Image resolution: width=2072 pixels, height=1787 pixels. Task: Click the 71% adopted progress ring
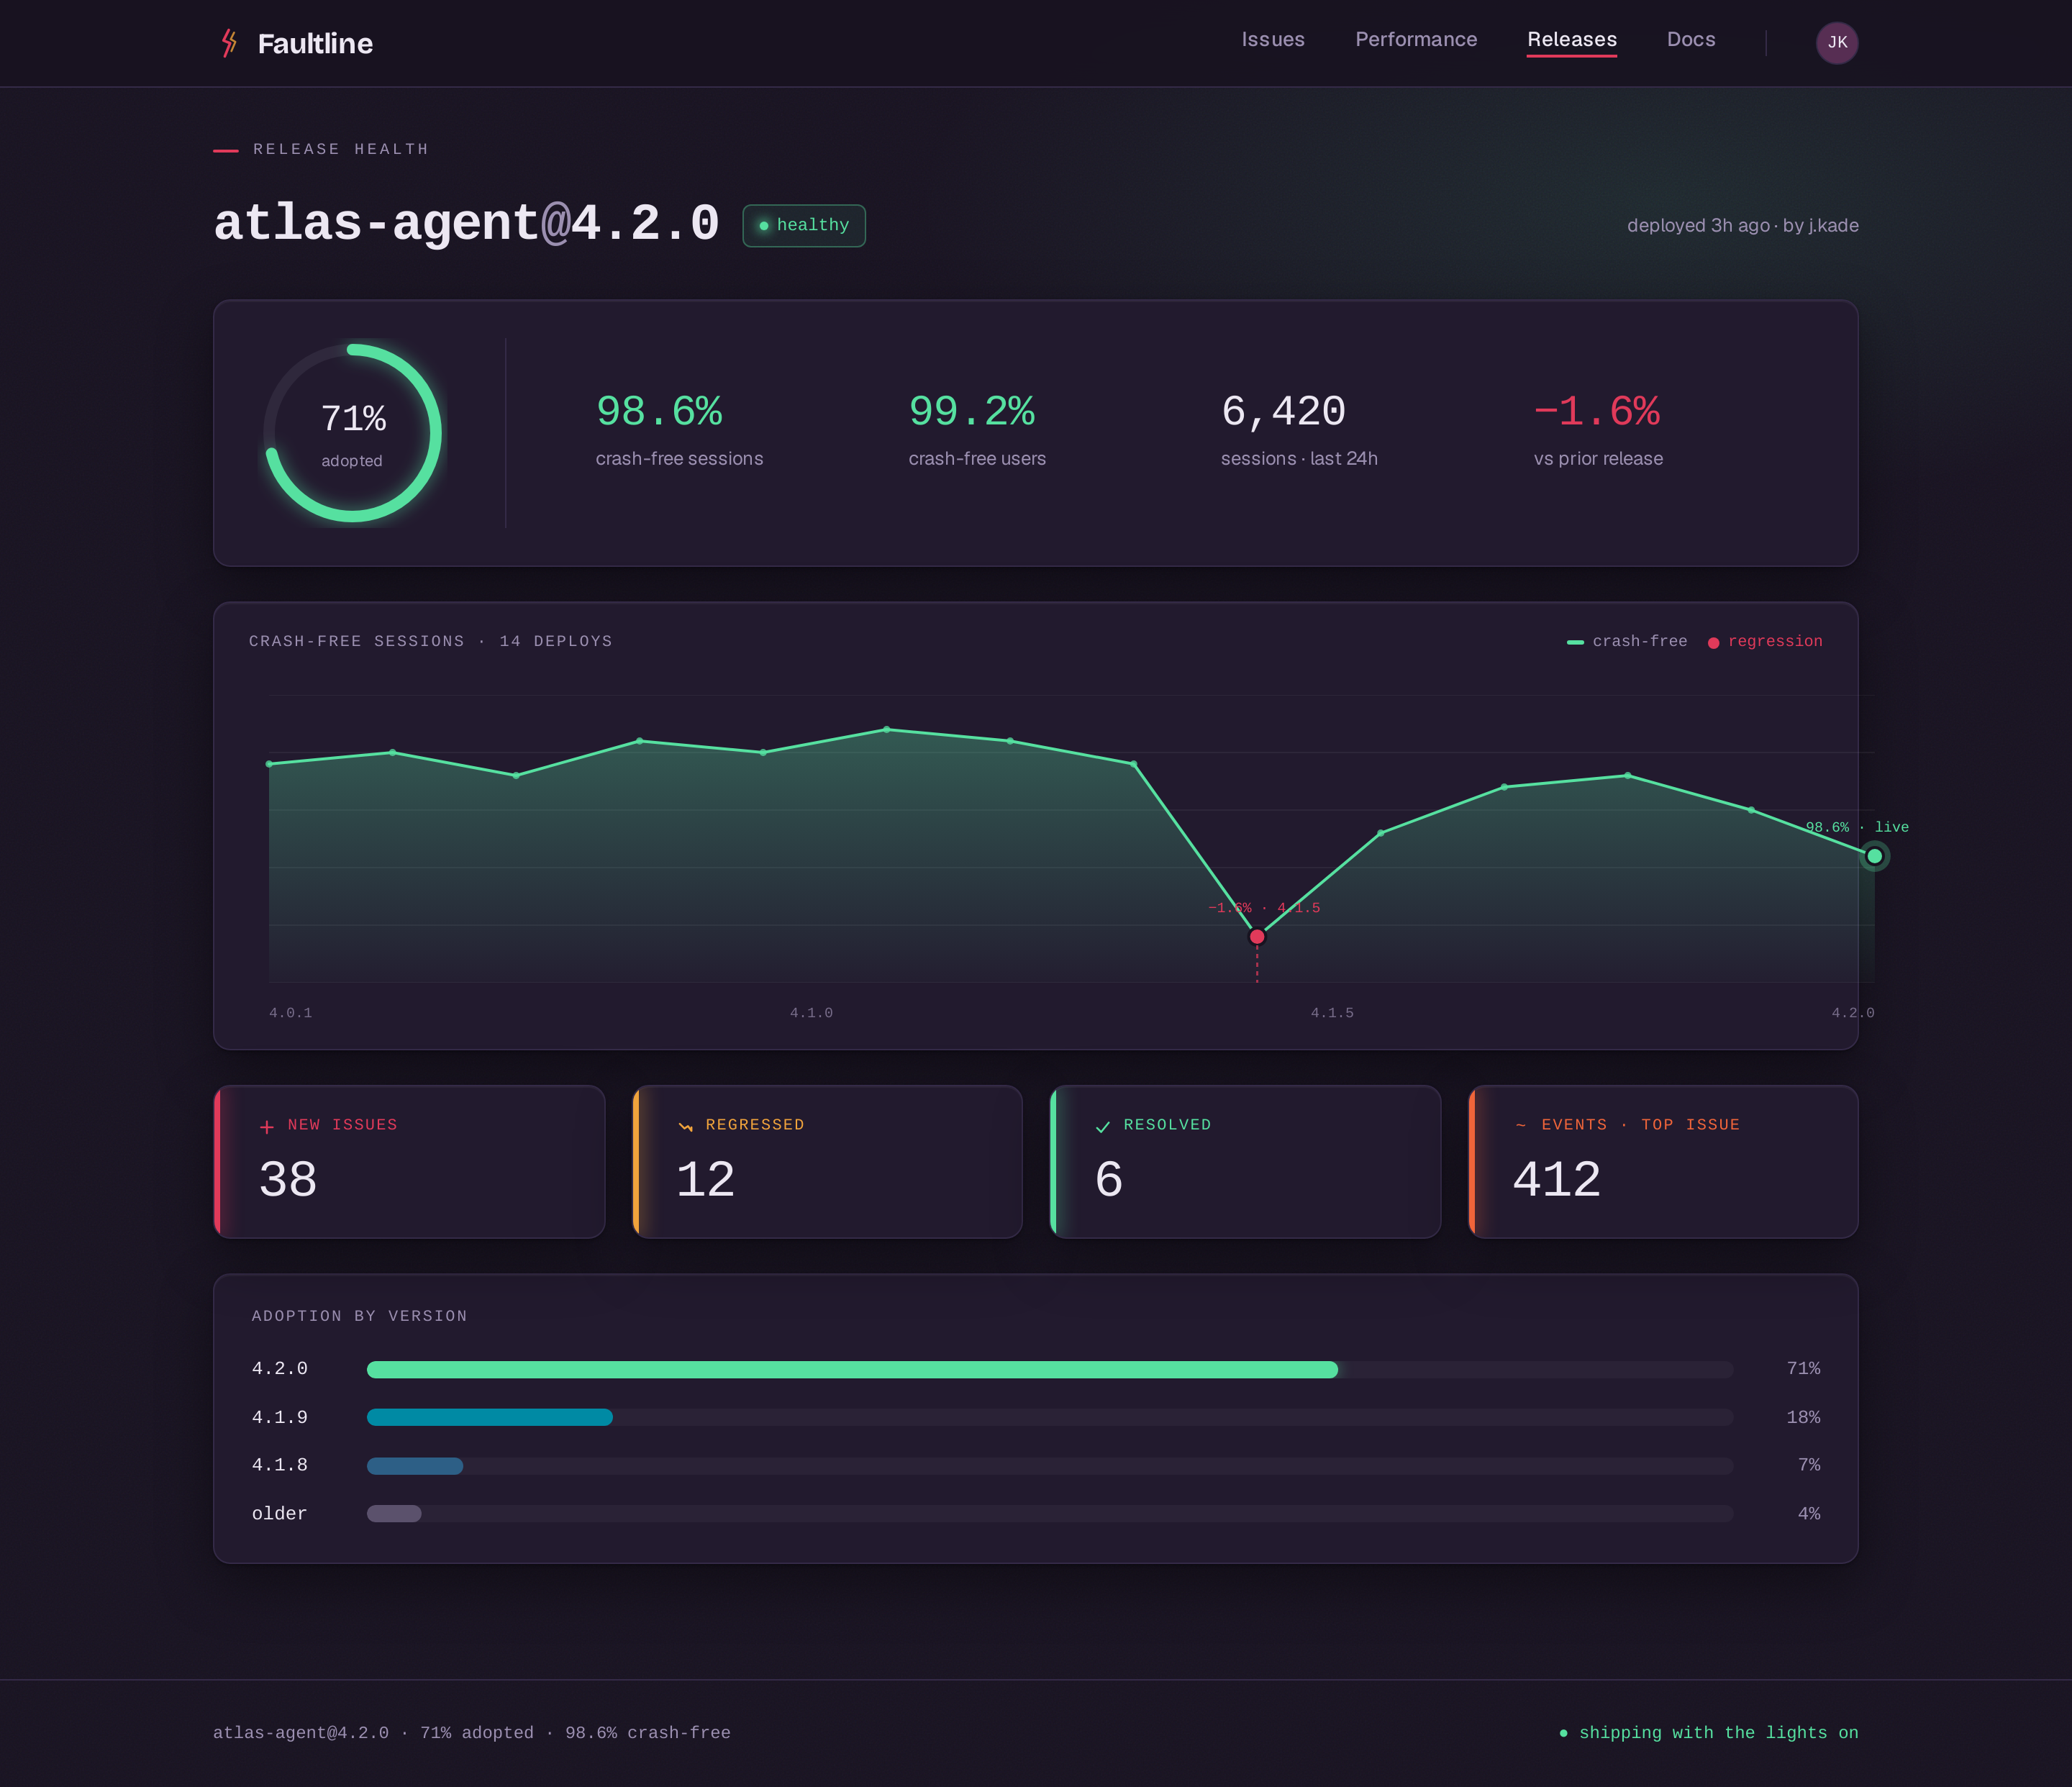click(x=352, y=433)
